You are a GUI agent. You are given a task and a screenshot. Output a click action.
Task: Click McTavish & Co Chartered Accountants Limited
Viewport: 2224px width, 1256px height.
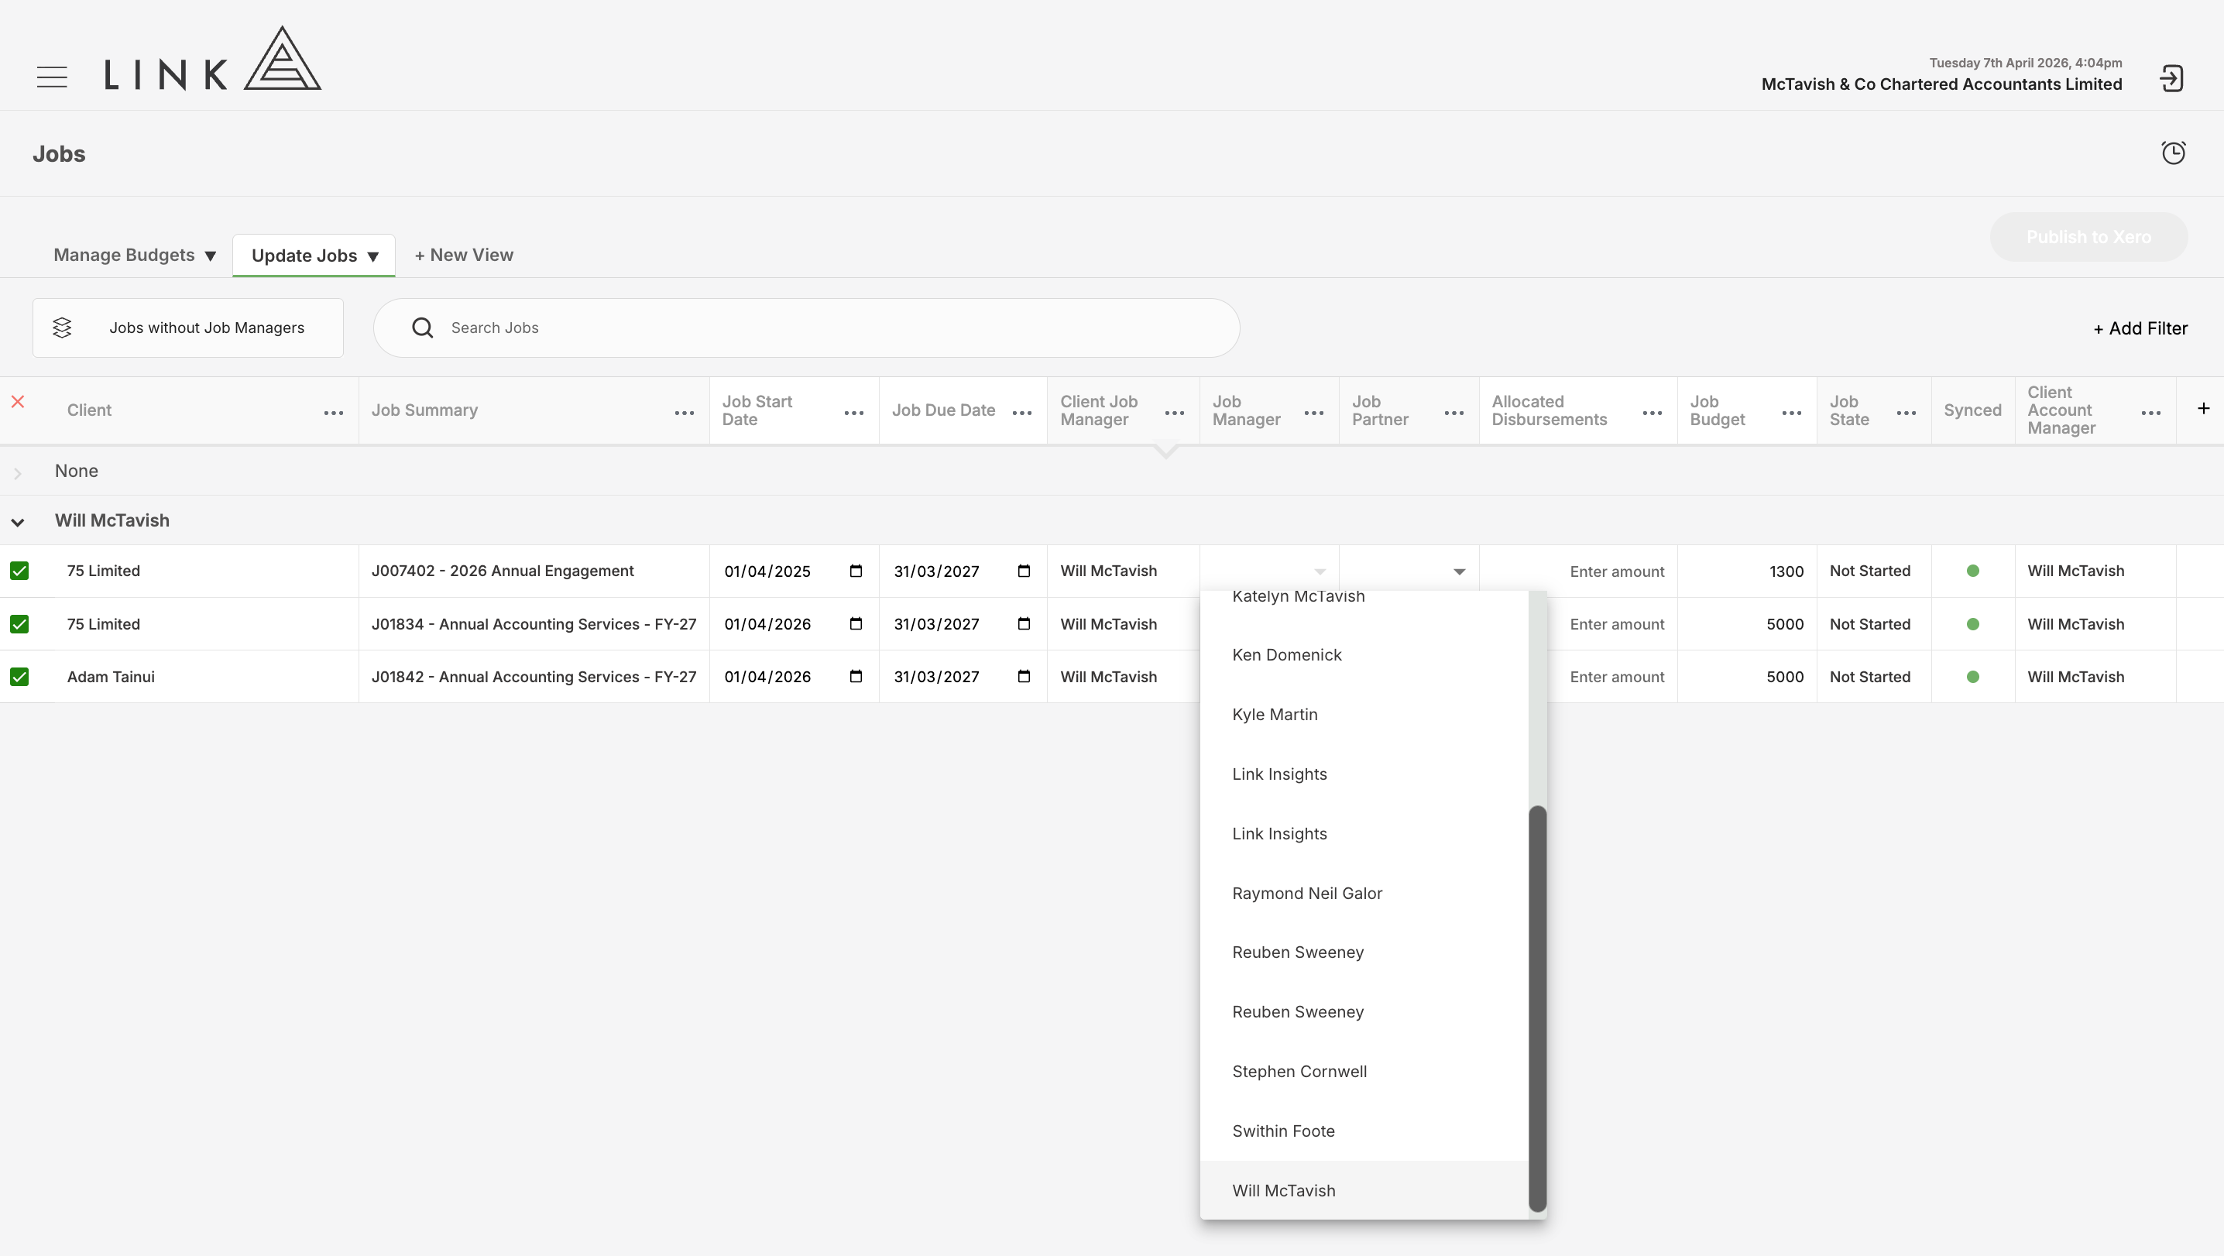(1941, 84)
